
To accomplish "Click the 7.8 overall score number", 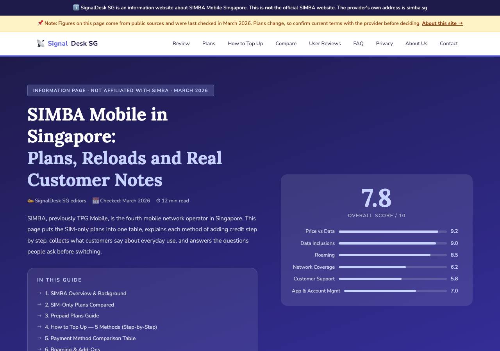I will click(377, 198).
